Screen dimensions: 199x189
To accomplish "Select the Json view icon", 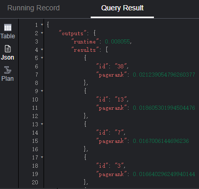I will click(x=8, y=49).
